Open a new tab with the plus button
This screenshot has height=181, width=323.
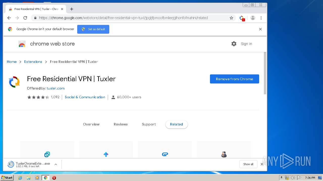click(x=72, y=9)
